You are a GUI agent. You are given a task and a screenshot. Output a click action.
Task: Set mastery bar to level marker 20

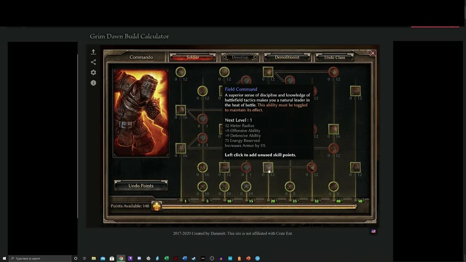pyautogui.click(x=273, y=201)
